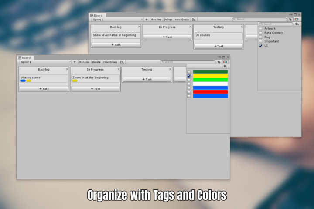Click yellow tag on Victory scene! task
Viewport: 314px width, 209px height.
click(29, 81)
